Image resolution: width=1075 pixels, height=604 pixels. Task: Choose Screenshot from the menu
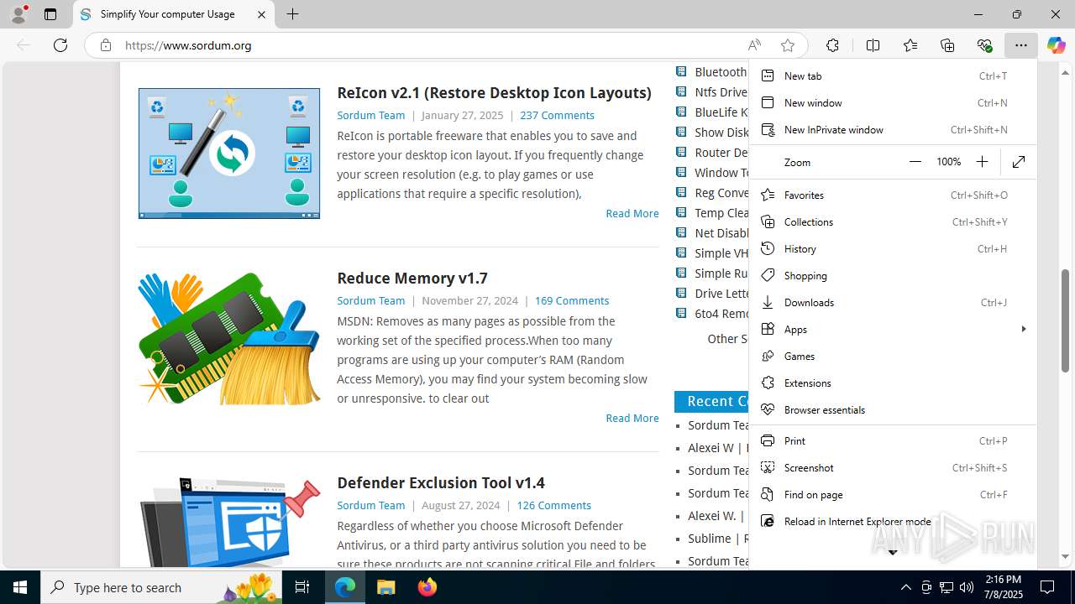(x=893, y=467)
